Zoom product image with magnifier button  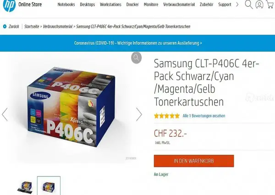point(136,58)
